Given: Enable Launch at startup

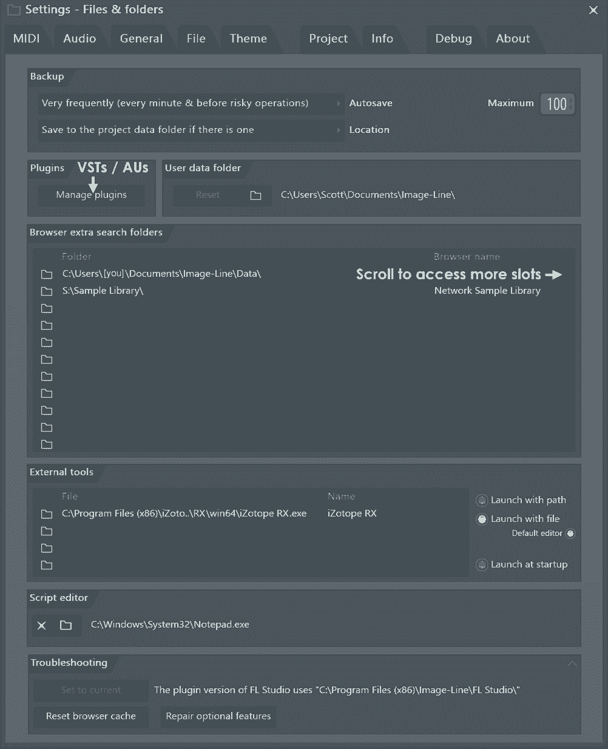Looking at the screenshot, I should click(x=481, y=564).
